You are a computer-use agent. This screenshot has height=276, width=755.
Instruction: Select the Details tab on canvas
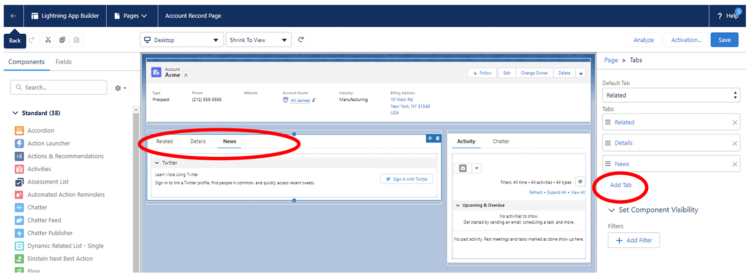(198, 142)
